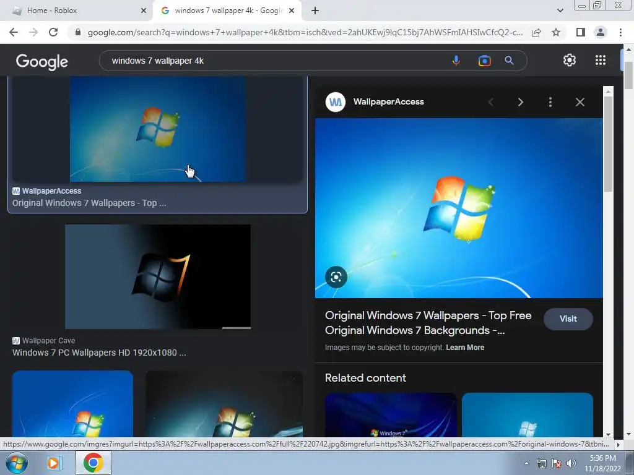
Task: Open the taskbar clock and date
Action: pyautogui.click(x=602, y=463)
